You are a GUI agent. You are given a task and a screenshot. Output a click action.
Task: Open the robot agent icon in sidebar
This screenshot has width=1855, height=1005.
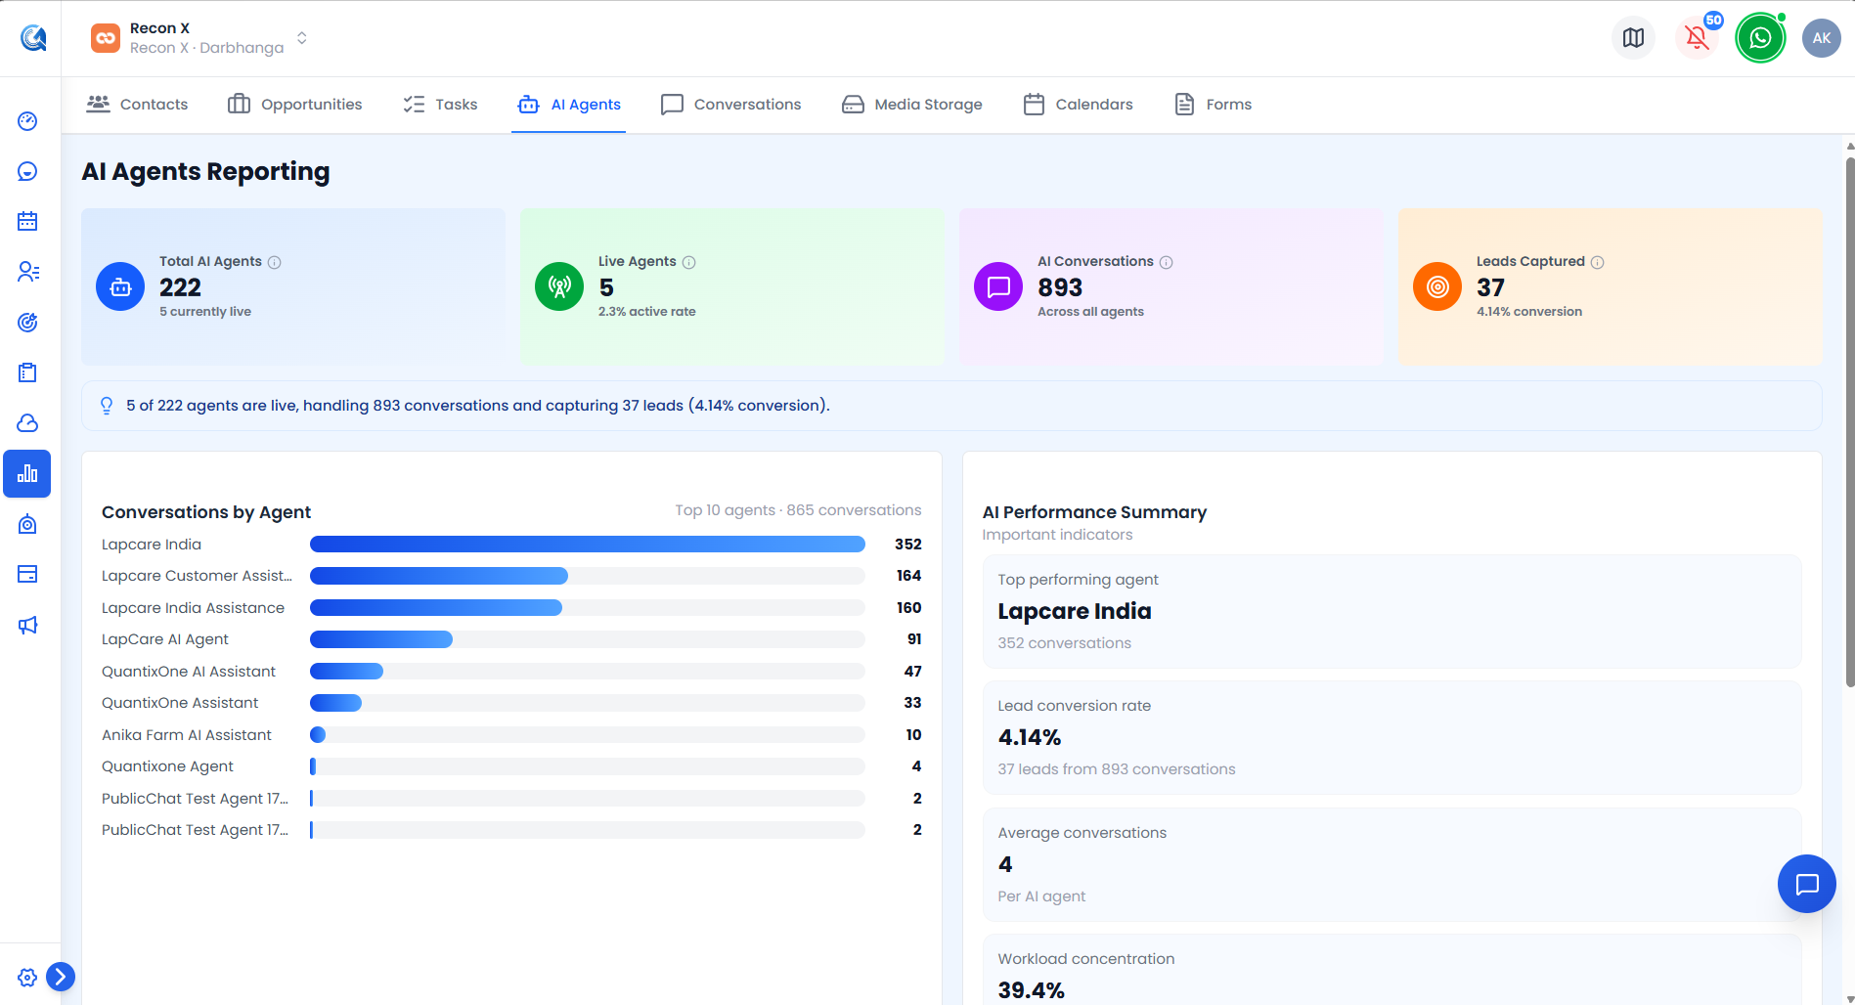click(27, 524)
